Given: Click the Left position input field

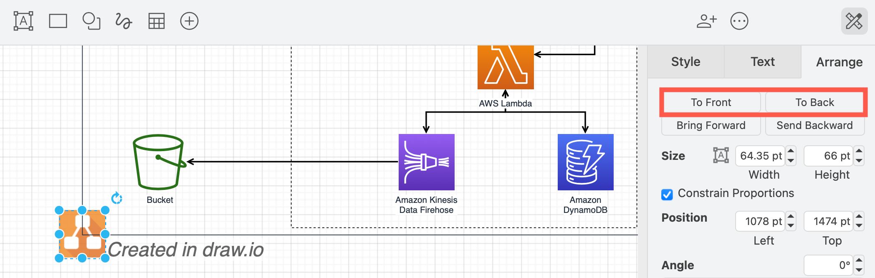Looking at the screenshot, I should point(760,221).
